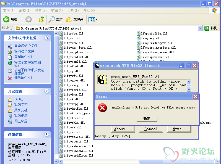Viewport: 221px width, 164px height.
Task: Click the crack window title bar icon
Action: point(97,65)
